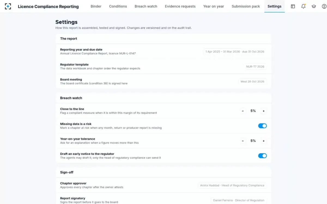This screenshot has width=327, height=204.
Task: Switch to Breach watch tab
Action: [146, 6]
